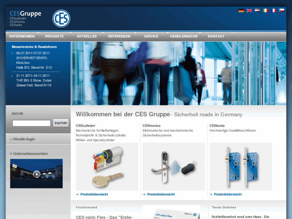292x219 pixels.
Task: Click the arrow icon before CEScylinder Produktübersicht
Action: [x=77, y=194]
